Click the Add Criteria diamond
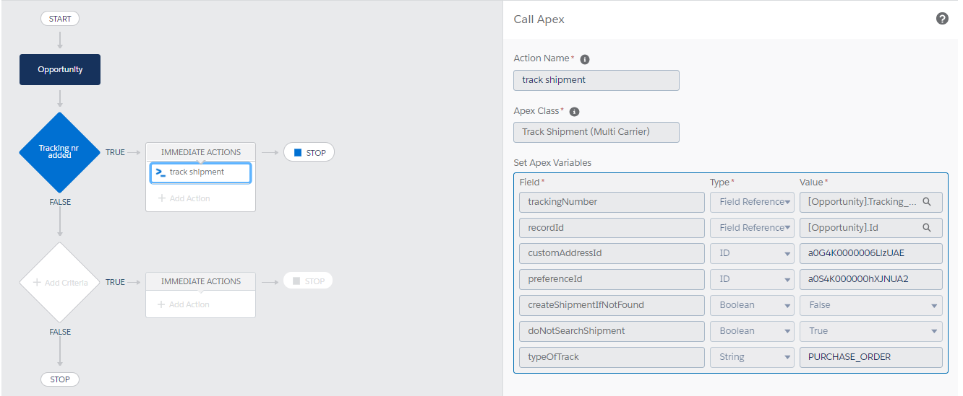The height and width of the screenshot is (396, 963). coord(60,282)
